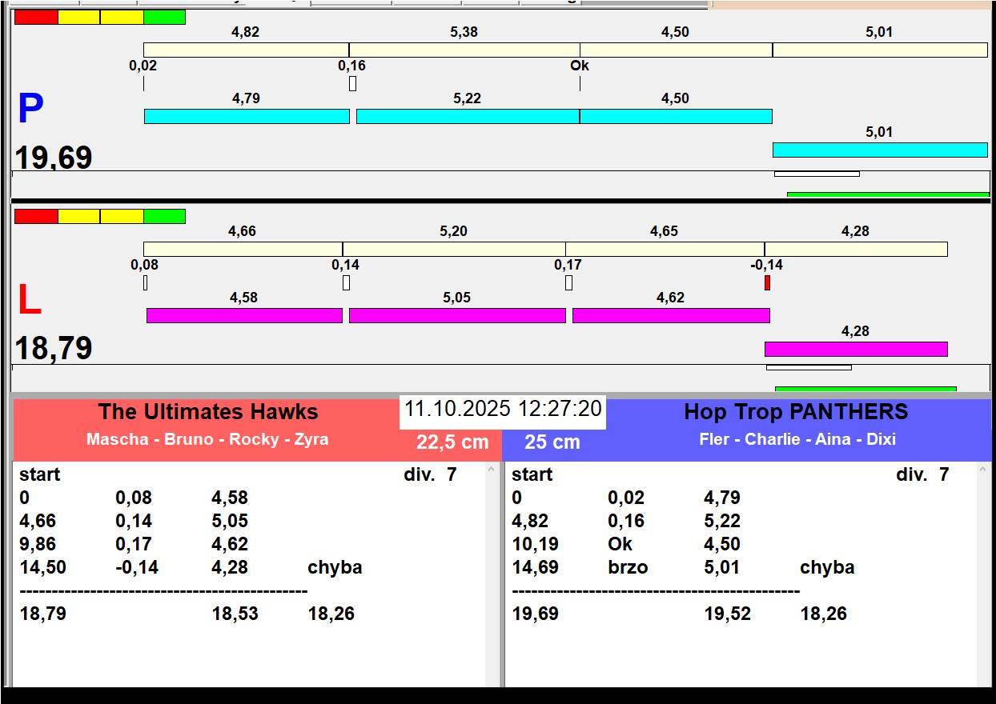Screen dimensions: 996x704
Task: Click the white pass marker below 0,08
Action: click(x=146, y=282)
